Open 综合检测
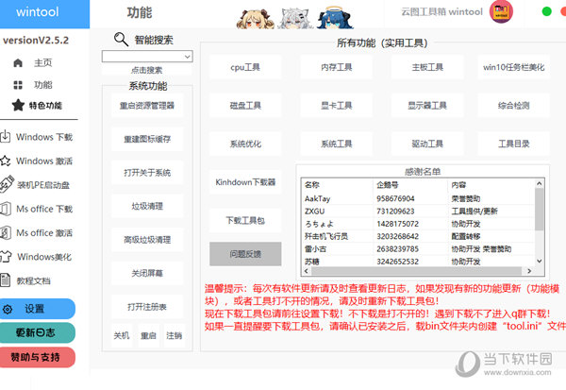The width and height of the screenshot is (566, 390). pyautogui.click(x=514, y=106)
